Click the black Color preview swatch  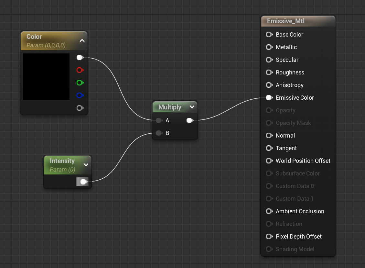coord(46,77)
